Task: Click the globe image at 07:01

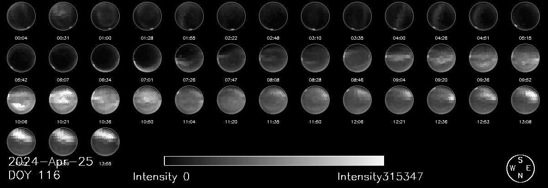Action: tap(147, 58)
